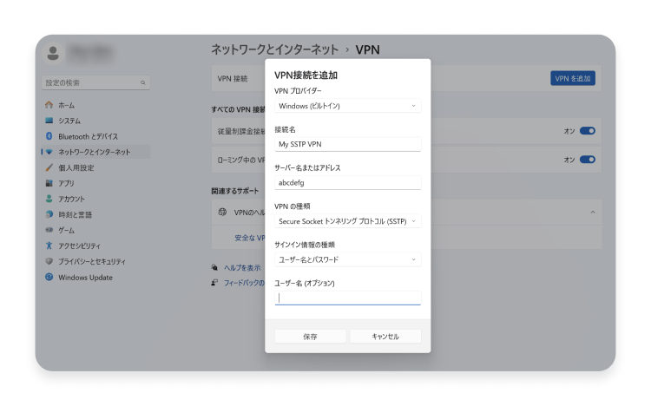Open the 安全な VPN help link
Screen dimensions: 651x406
249,238
